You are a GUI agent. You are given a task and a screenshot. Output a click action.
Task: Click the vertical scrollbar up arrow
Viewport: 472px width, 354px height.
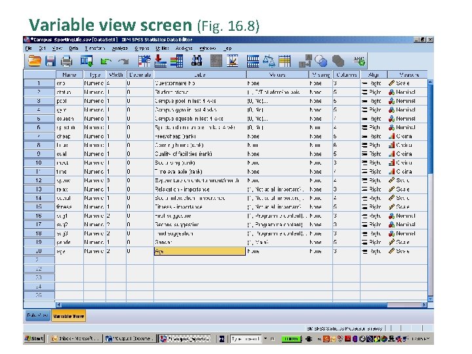pos(431,81)
